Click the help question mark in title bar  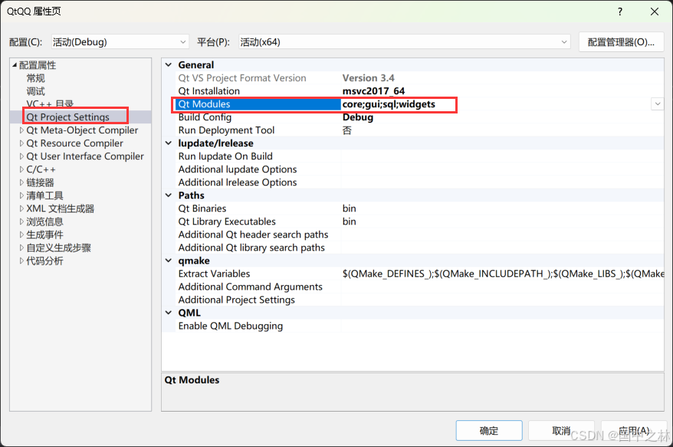(x=620, y=12)
